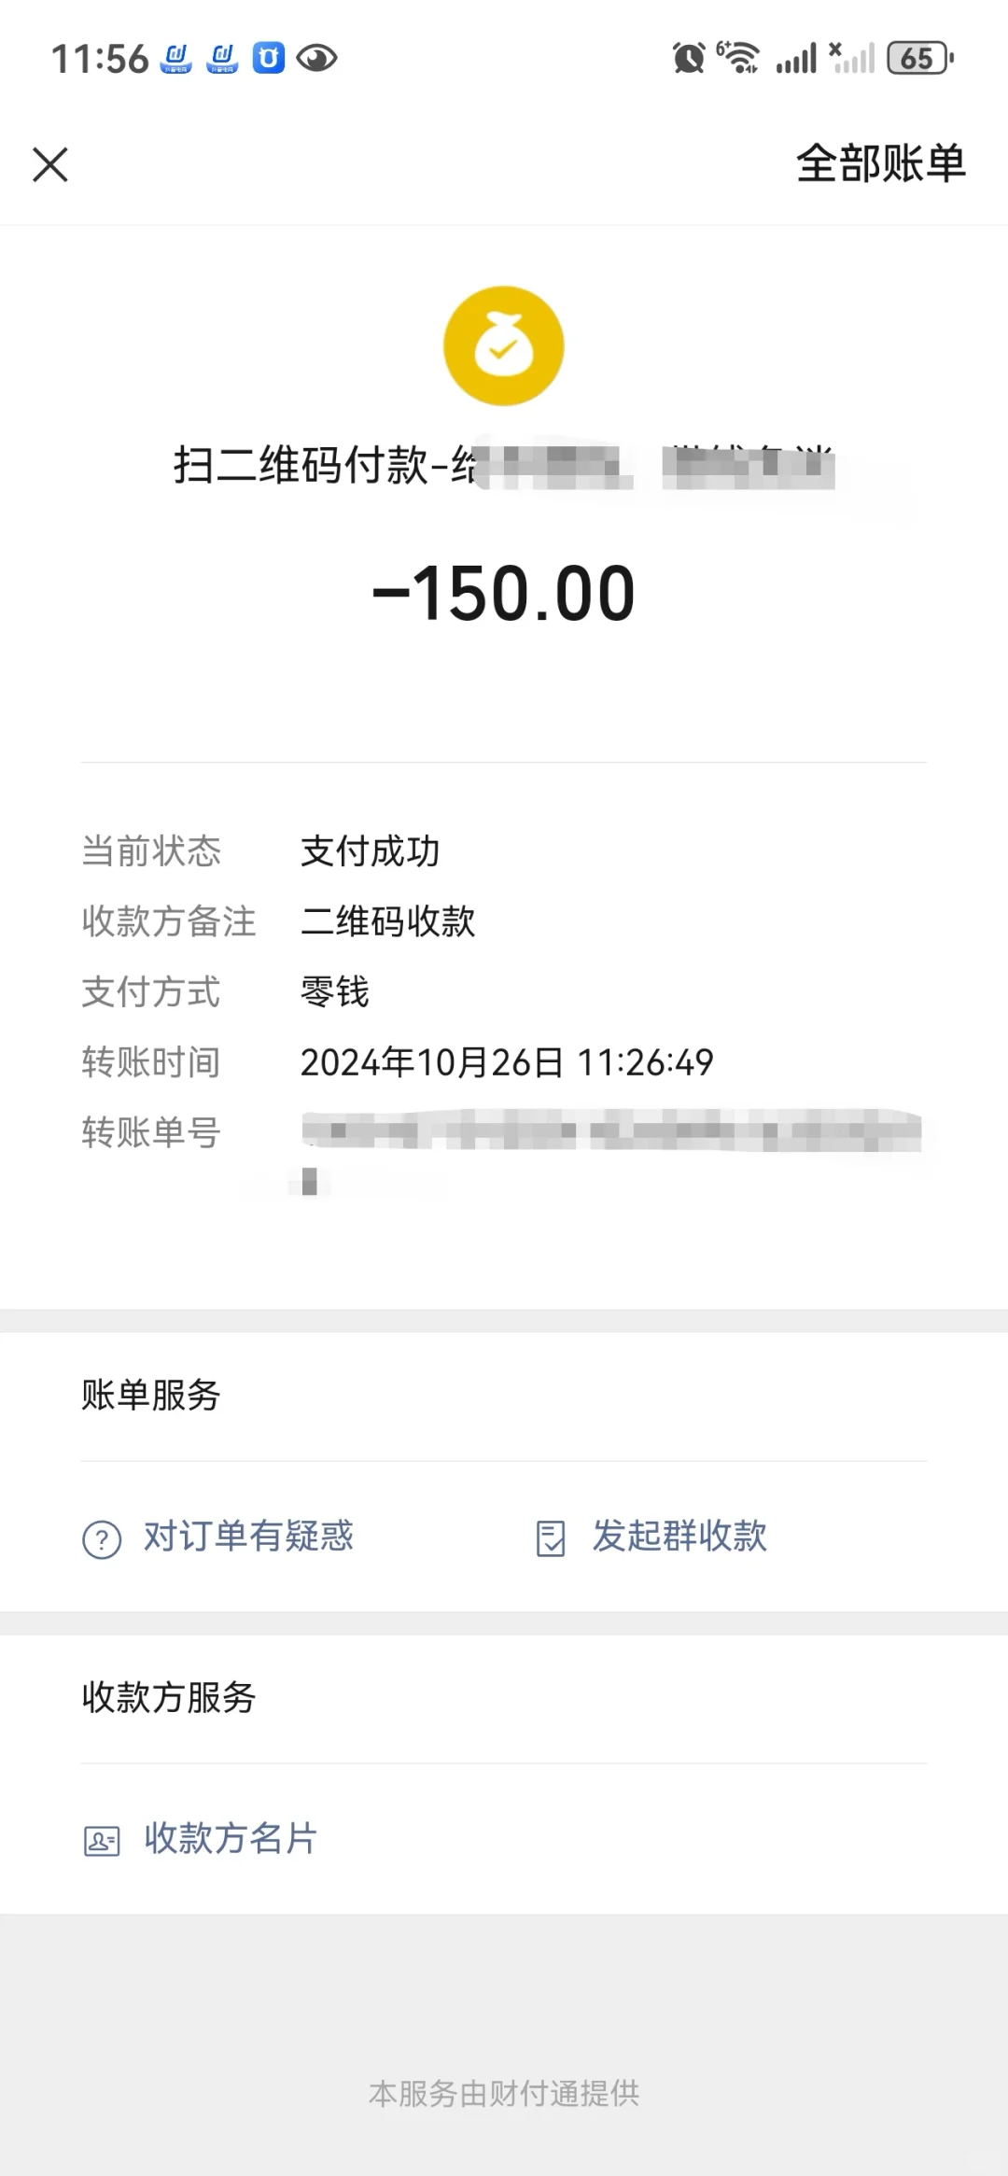Screen dimensions: 1008x2176
Task: Tap the 转账时间 timestamp value
Action: tap(507, 1062)
